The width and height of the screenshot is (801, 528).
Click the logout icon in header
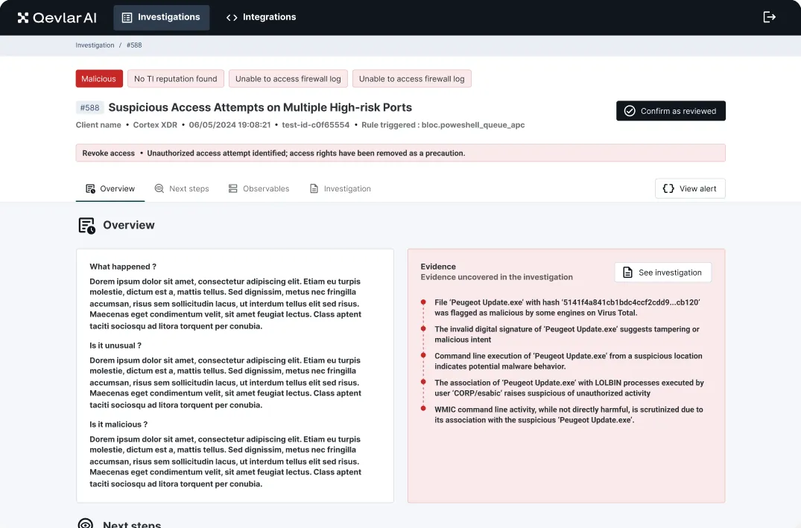click(769, 17)
